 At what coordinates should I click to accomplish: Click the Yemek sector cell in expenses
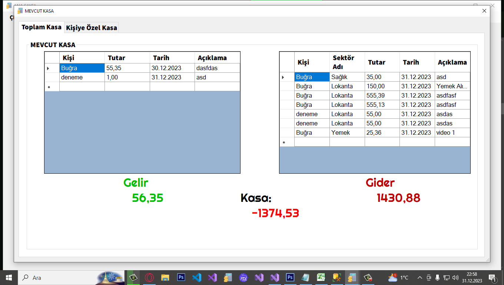tap(347, 133)
